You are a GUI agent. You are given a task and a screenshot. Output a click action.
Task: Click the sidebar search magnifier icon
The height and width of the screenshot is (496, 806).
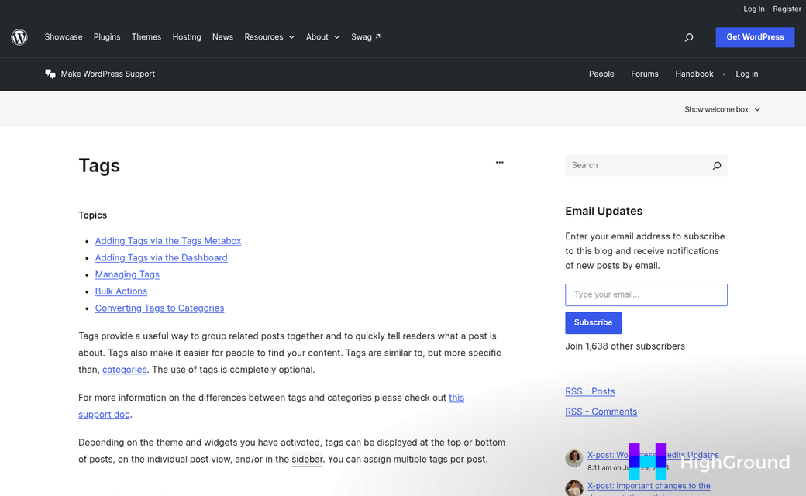[x=717, y=166]
